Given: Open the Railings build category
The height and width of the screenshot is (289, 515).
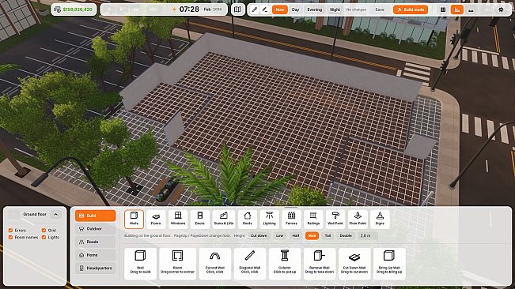Looking at the screenshot, I should coord(313,219).
